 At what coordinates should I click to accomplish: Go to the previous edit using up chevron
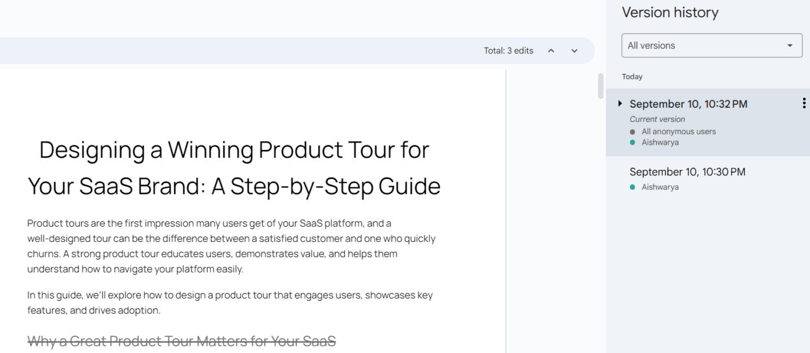[x=551, y=51]
